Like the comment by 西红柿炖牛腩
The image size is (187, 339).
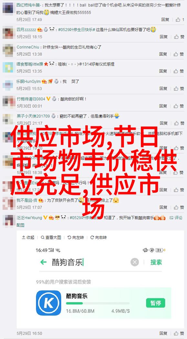(x=180, y=20)
